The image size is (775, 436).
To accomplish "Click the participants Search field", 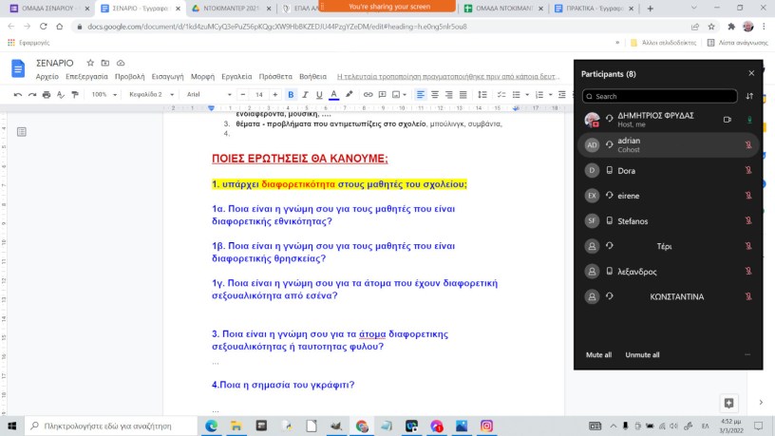I will (659, 96).
